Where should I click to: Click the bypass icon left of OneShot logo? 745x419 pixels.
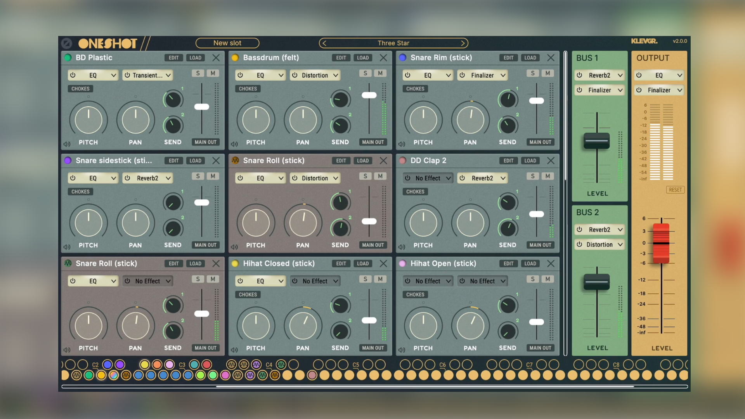pos(67,43)
